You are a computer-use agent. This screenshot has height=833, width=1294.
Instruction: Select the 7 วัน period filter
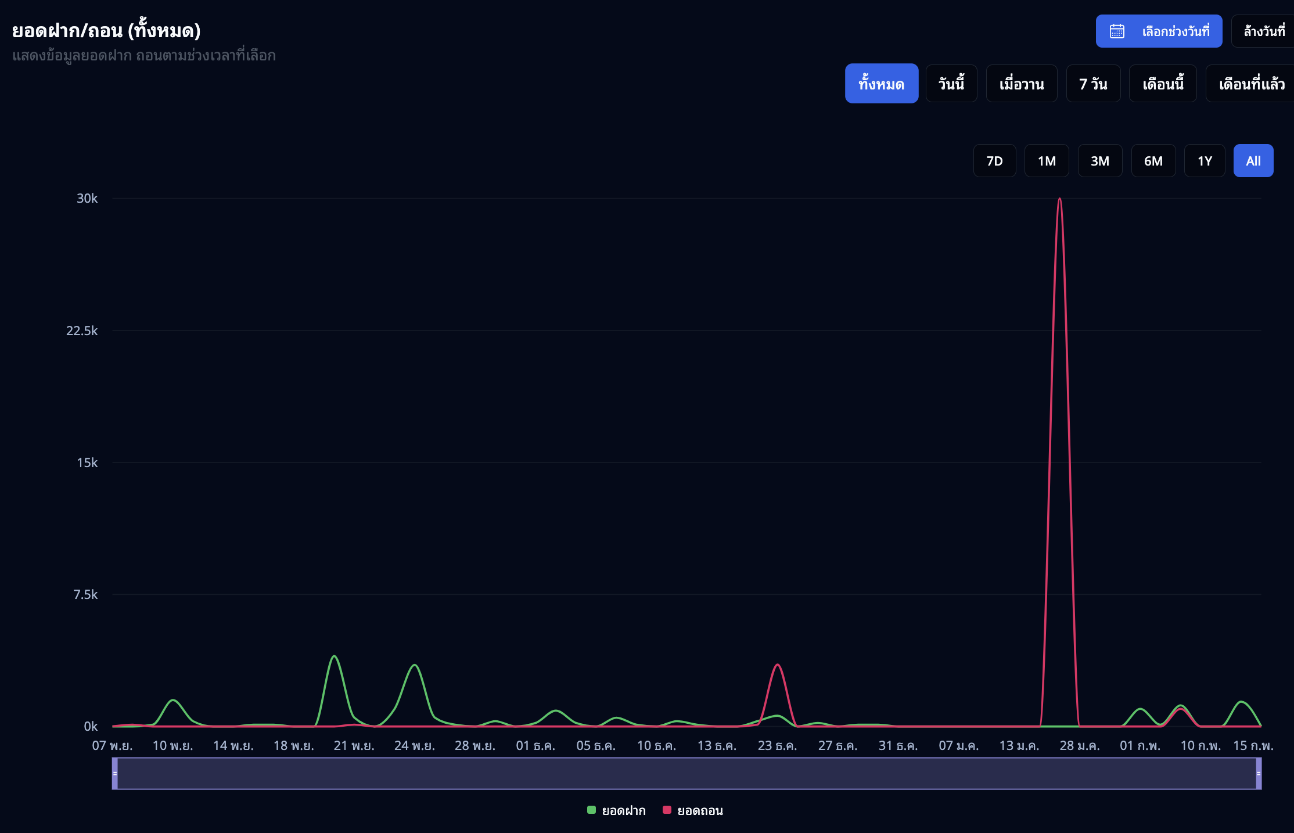pyautogui.click(x=1093, y=84)
